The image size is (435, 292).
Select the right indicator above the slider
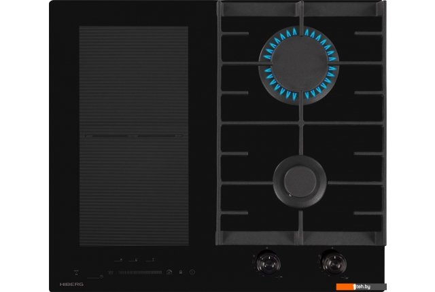click(151, 260)
